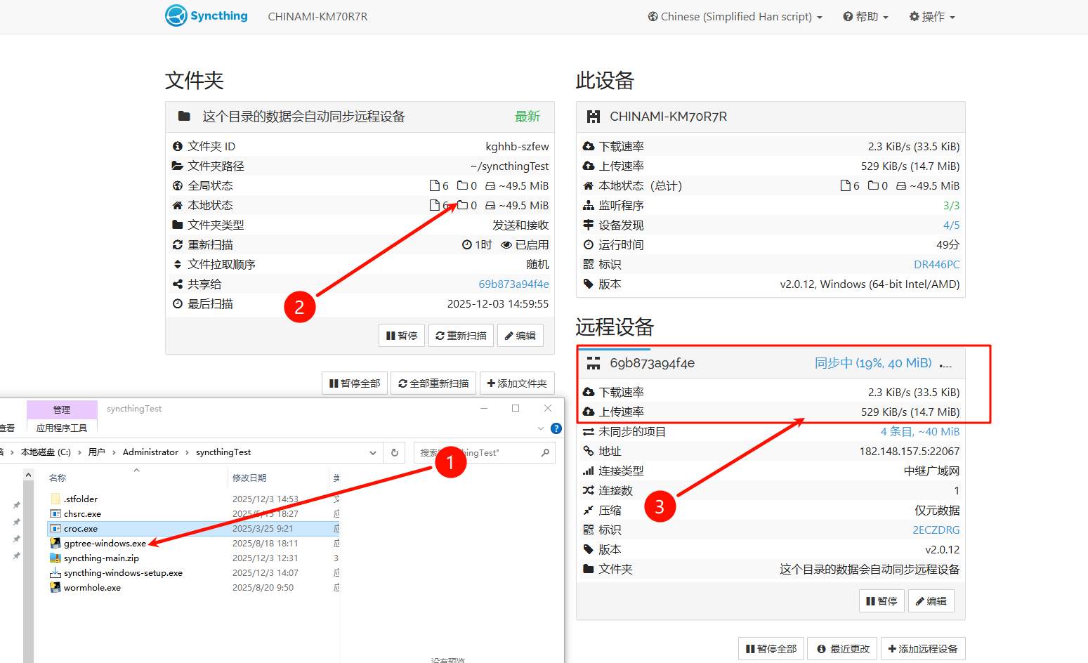Click 暂停全部 under folders list

pos(355,383)
